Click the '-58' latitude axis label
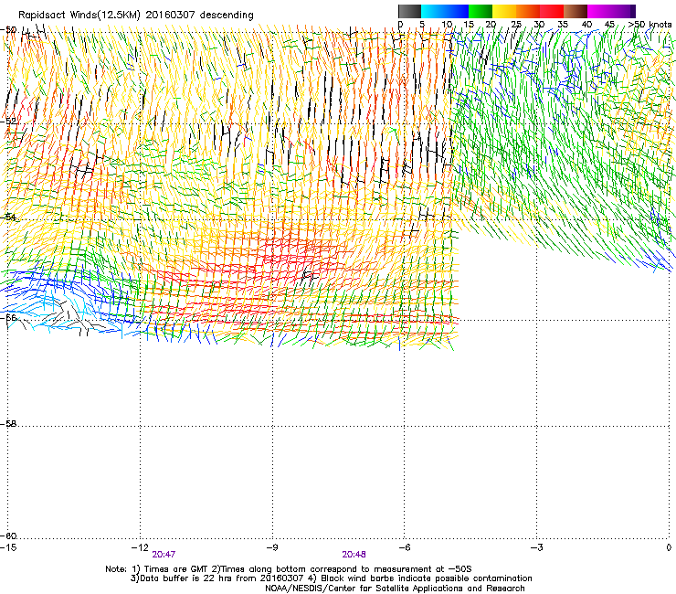Screen dimensions: 676x594 [x=8, y=424]
